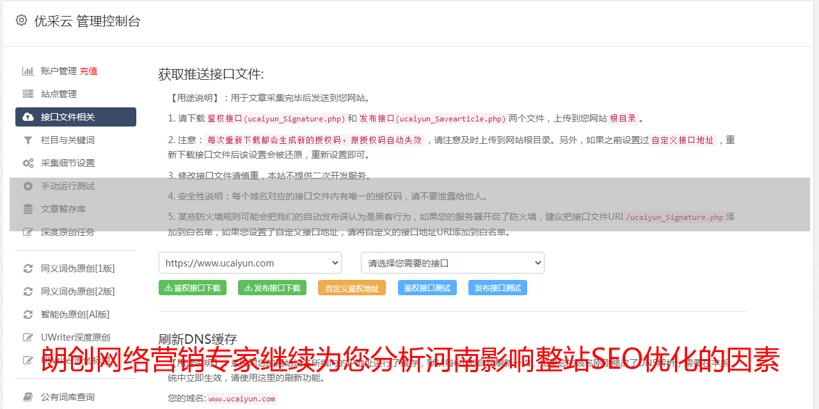
Task: Click the 发布接口(ucaiyun_Savearticle.php) code text
Action: click(433, 118)
